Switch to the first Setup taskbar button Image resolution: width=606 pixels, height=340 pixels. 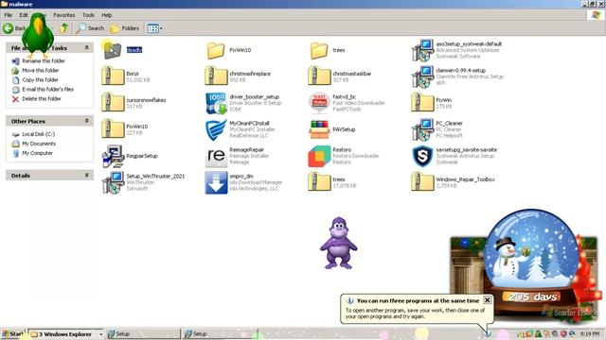(x=143, y=333)
